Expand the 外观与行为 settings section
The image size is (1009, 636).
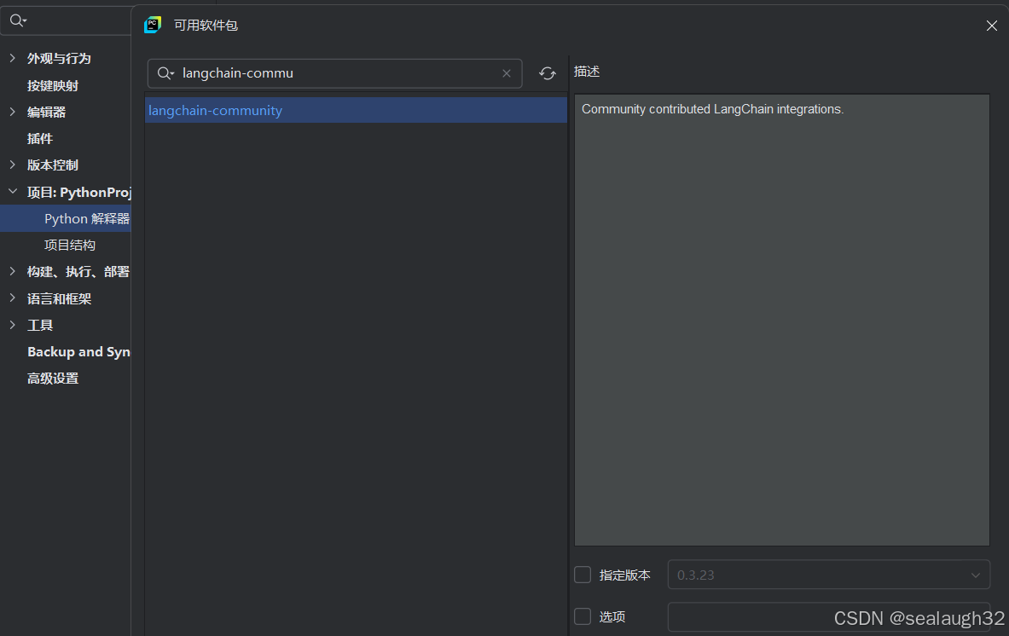click(12, 58)
